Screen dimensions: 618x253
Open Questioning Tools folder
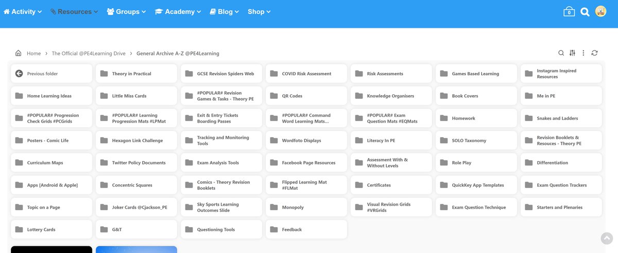click(x=221, y=229)
